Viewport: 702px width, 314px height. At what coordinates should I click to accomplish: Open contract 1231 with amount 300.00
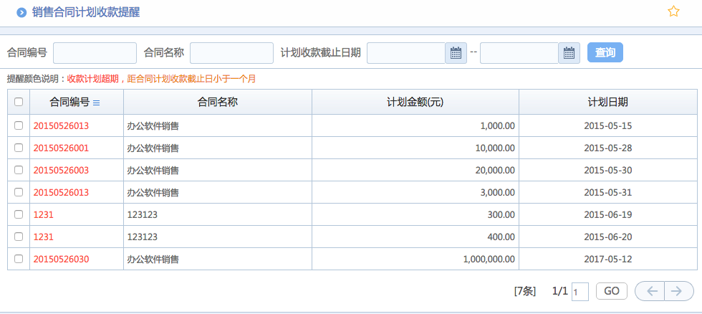[x=44, y=214]
